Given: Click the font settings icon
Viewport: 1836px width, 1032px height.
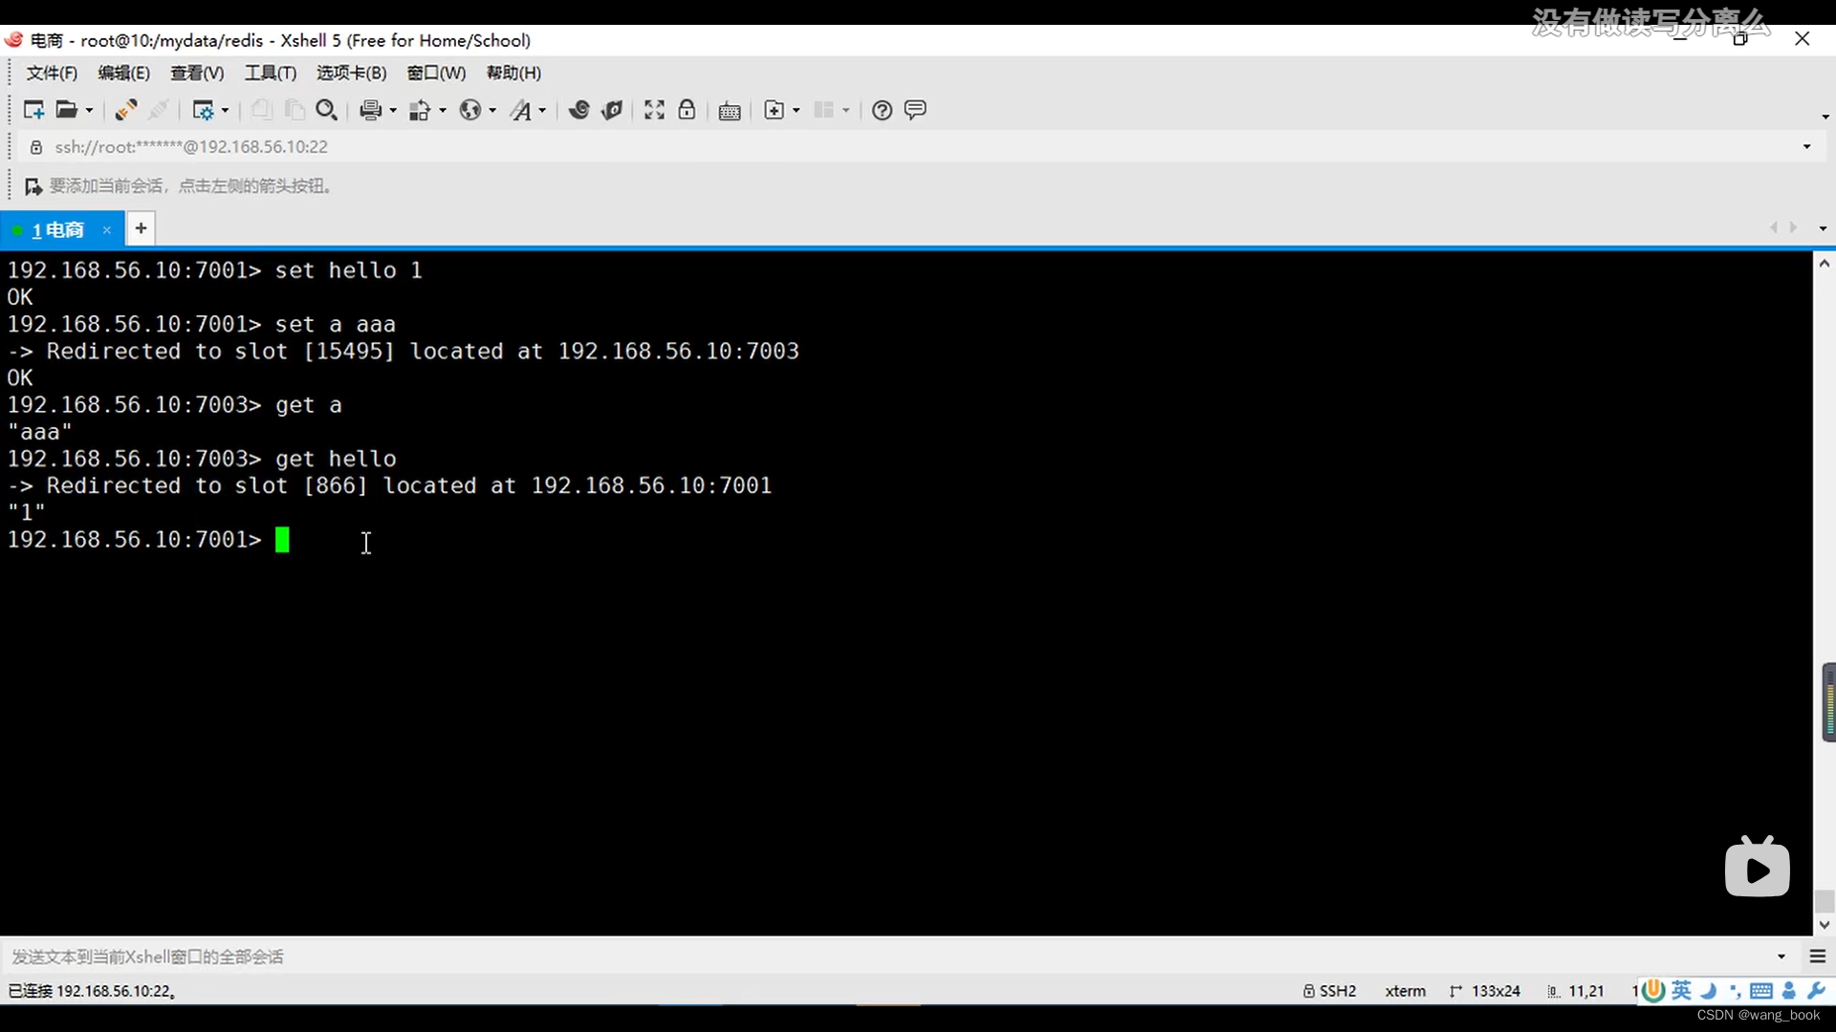Looking at the screenshot, I should (x=520, y=110).
